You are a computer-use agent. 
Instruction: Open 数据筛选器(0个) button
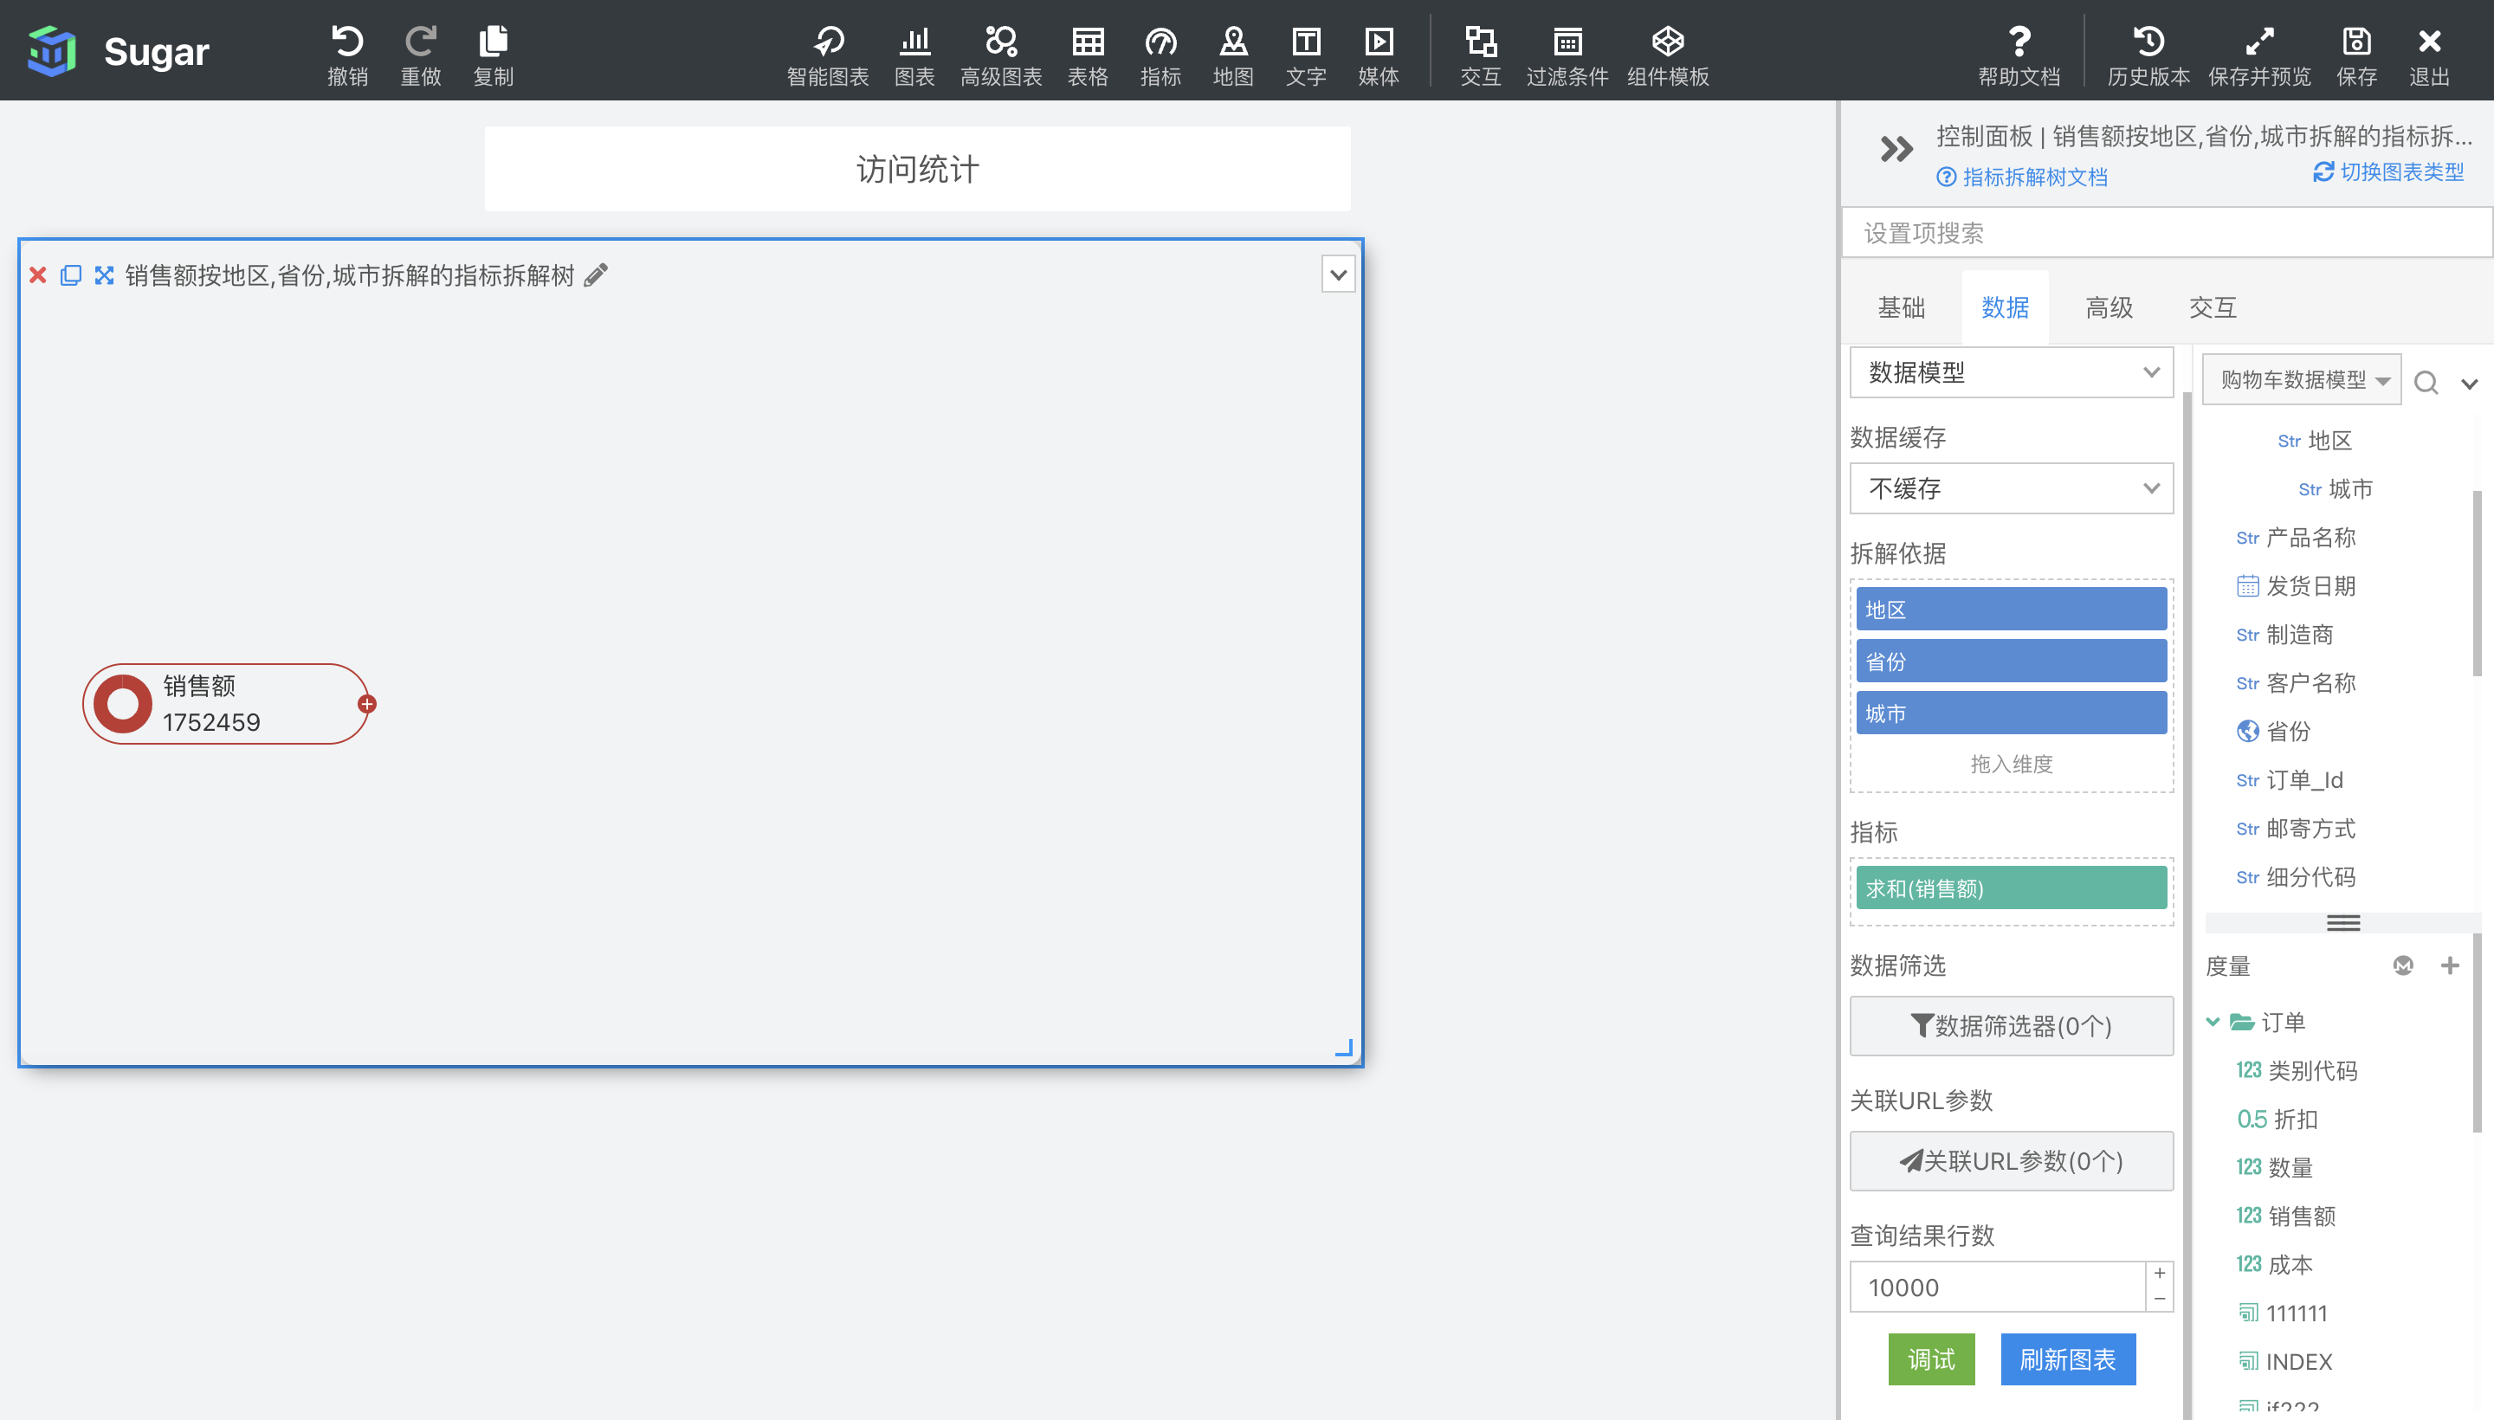[x=2011, y=1026]
